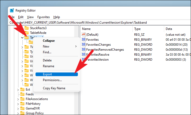191x115 pixels.
Task: Click the FileAssociations folder icon
Action: click(x=22, y=99)
